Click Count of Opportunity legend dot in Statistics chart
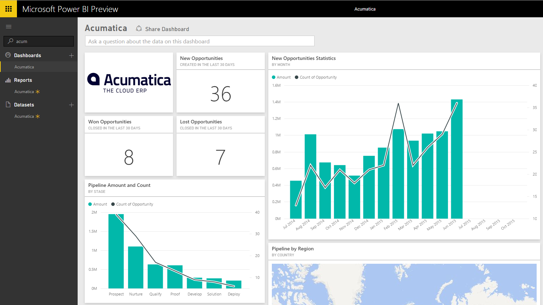This screenshot has height=305, width=543. click(297, 77)
